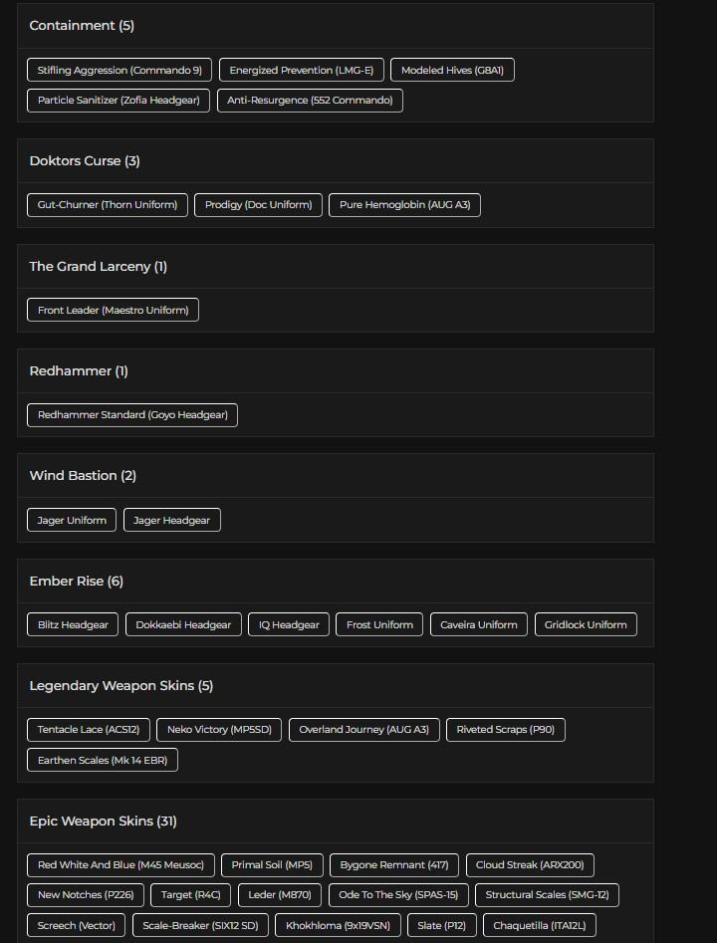The image size is (717, 943).
Task: Click the Stifling Aggression (Commando 9) tag
Action: [119, 71]
